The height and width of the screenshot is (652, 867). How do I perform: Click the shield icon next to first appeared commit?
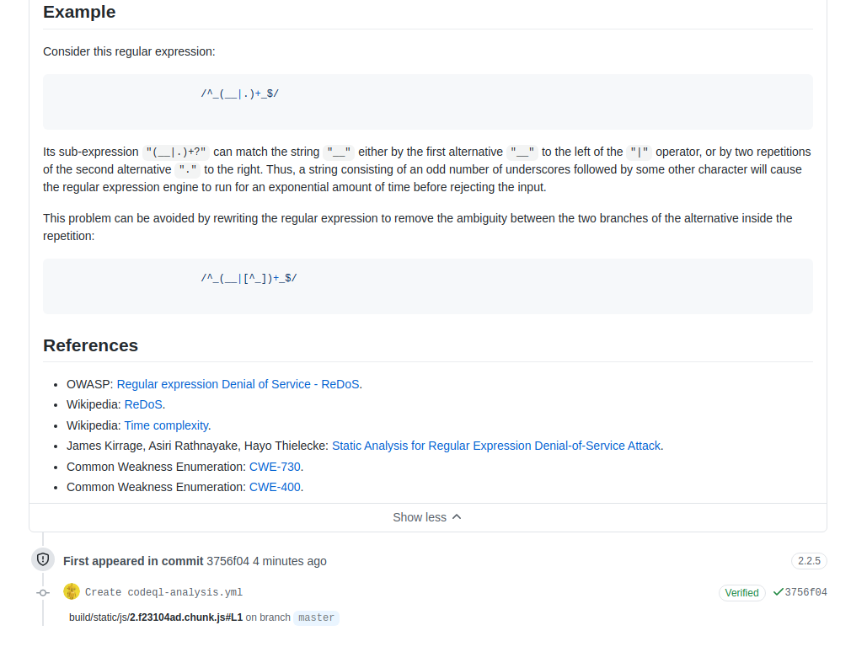(x=42, y=558)
